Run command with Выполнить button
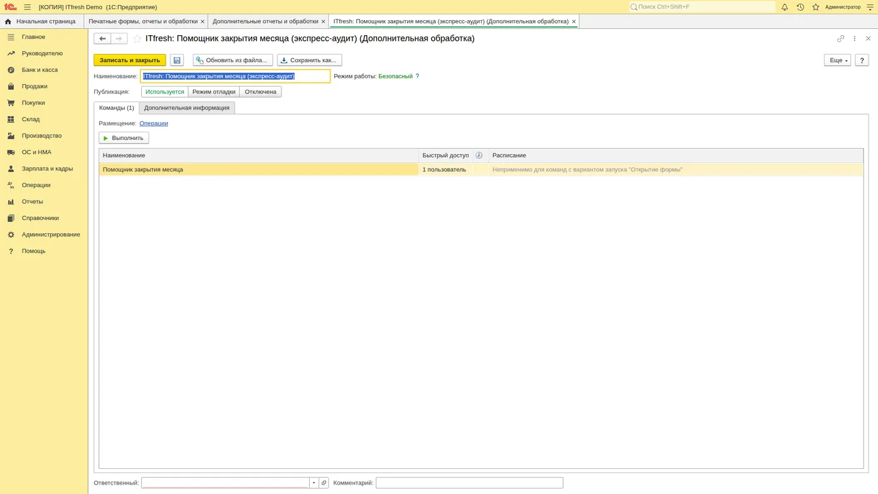Viewport: 878px width, 494px height. [x=124, y=138]
